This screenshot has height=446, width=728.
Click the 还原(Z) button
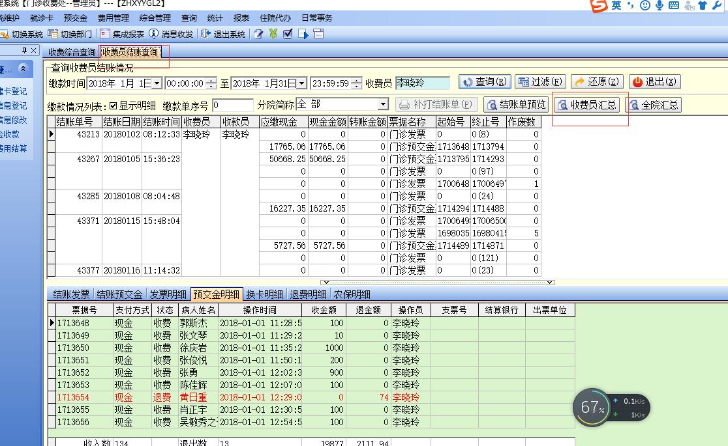(x=597, y=82)
